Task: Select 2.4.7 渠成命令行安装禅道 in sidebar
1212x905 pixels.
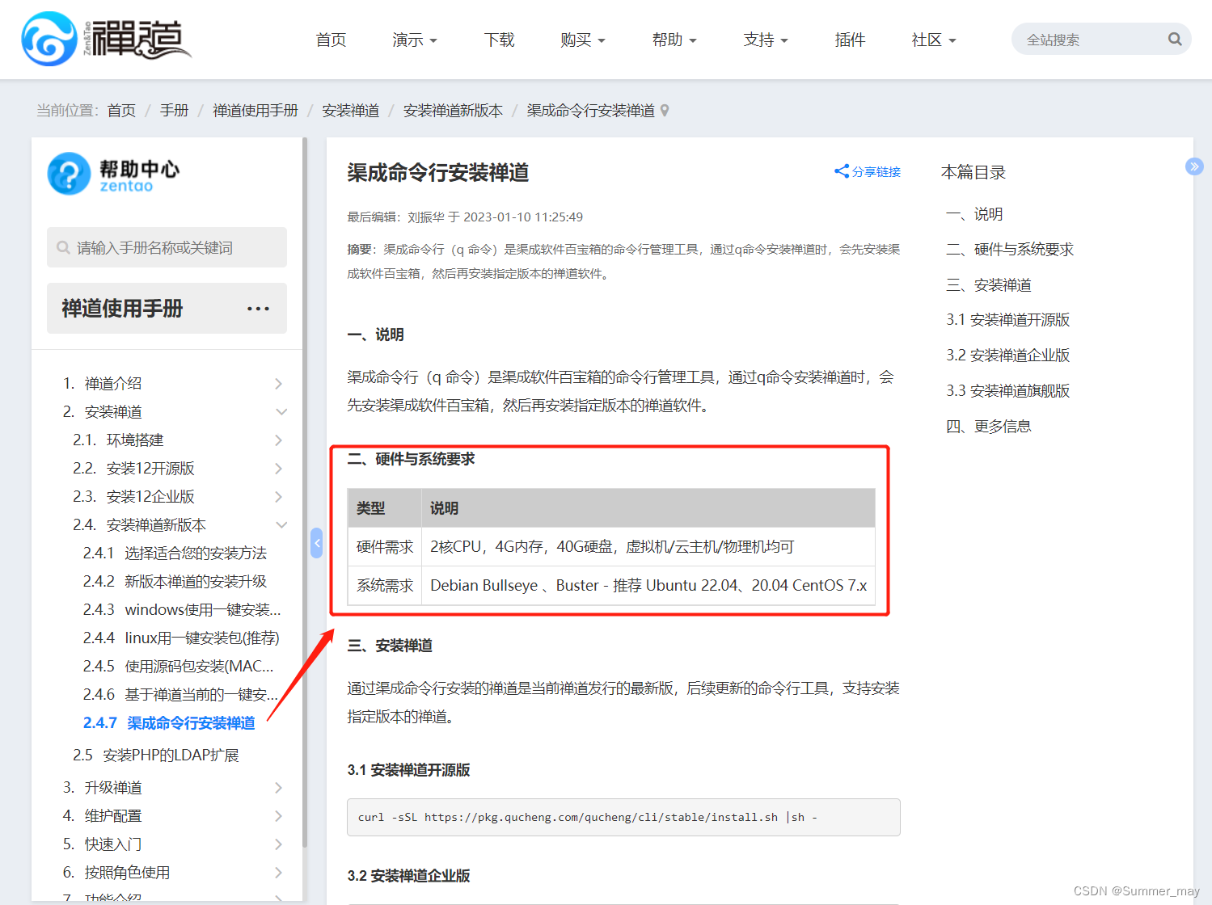Action: [x=169, y=723]
